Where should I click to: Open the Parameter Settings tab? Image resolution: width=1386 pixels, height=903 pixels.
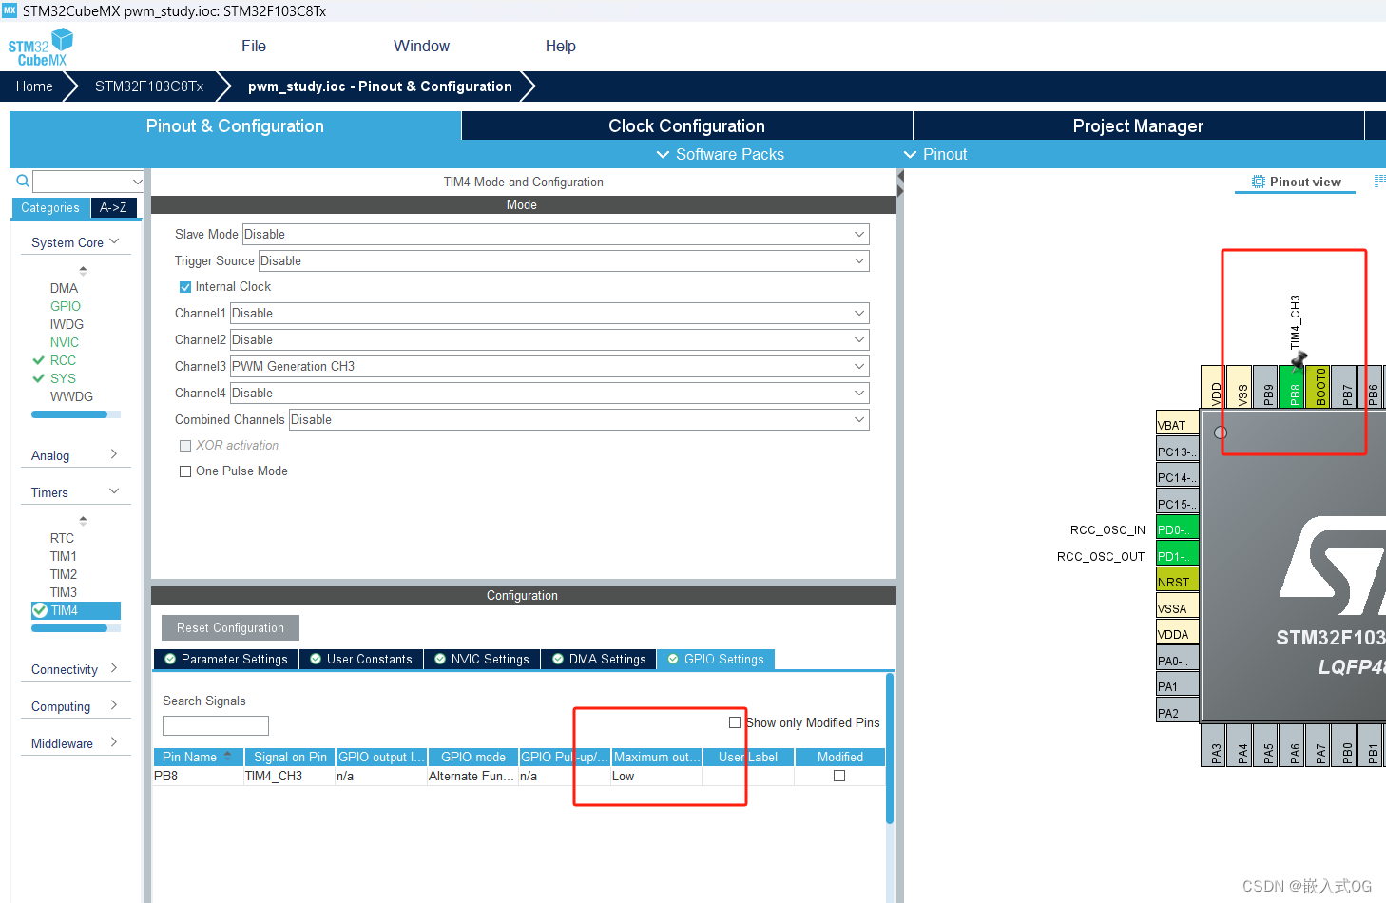[226, 659]
